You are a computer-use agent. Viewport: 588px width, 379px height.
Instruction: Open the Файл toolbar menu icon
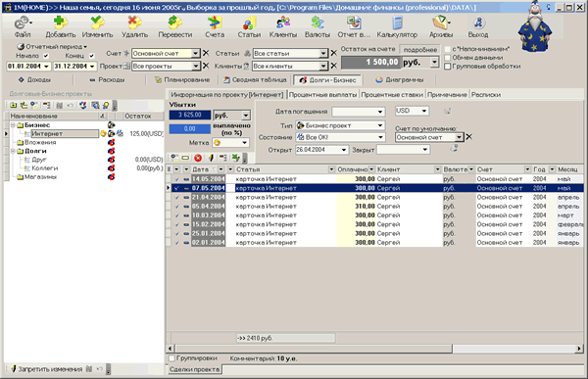[x=23, y=23]
